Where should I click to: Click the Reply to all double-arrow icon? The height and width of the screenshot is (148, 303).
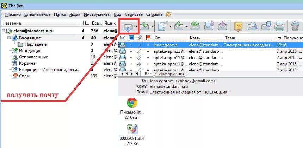point(195,26)
